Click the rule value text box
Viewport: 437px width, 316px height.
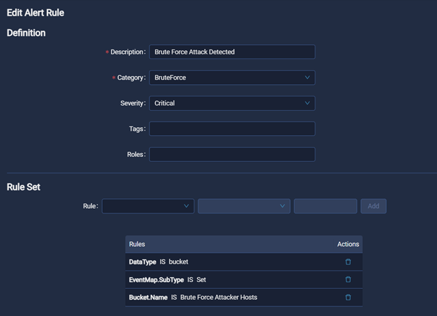[325, 206]
